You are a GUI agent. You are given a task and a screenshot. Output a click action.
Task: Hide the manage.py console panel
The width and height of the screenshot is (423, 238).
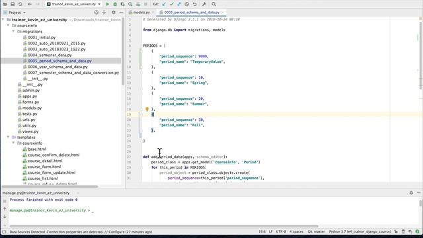click(x=418, y=192)
